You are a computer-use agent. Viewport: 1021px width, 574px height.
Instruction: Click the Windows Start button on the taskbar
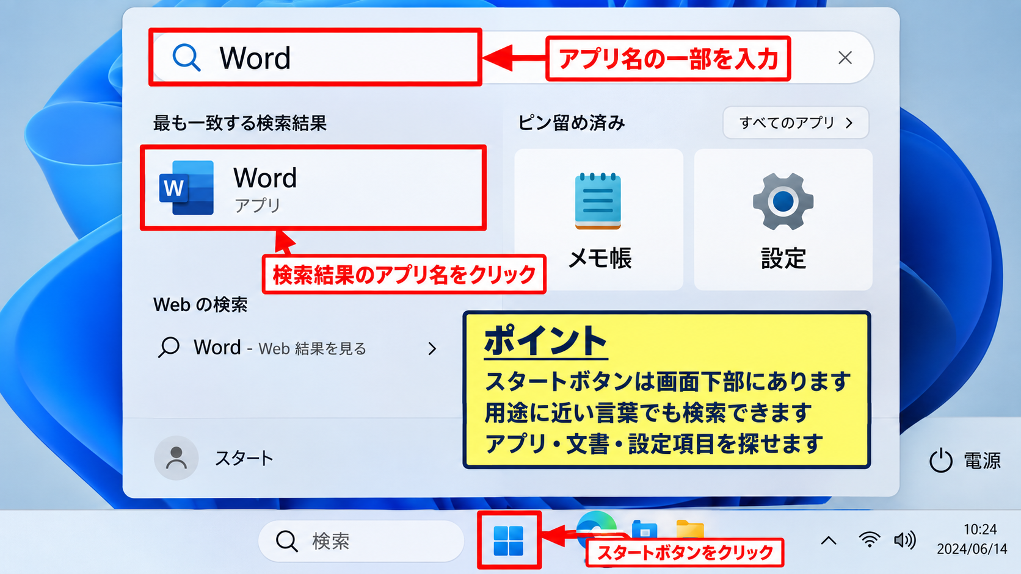(509, 540)
